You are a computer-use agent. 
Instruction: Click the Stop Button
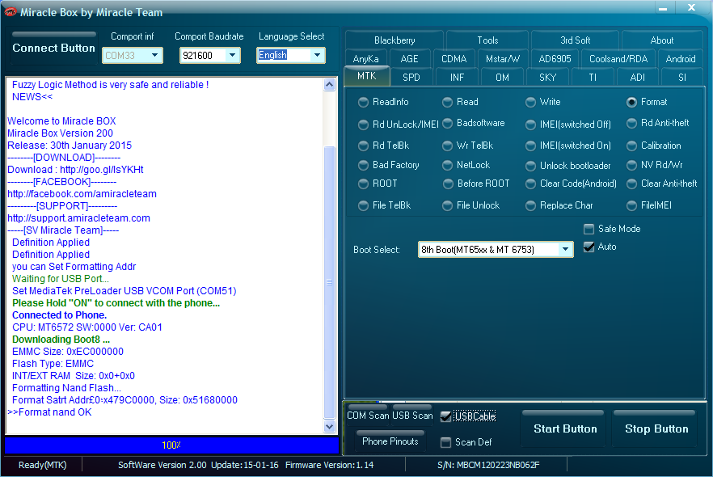(656, 428)
